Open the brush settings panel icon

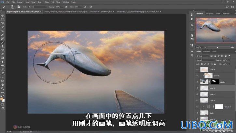point(19,7)
